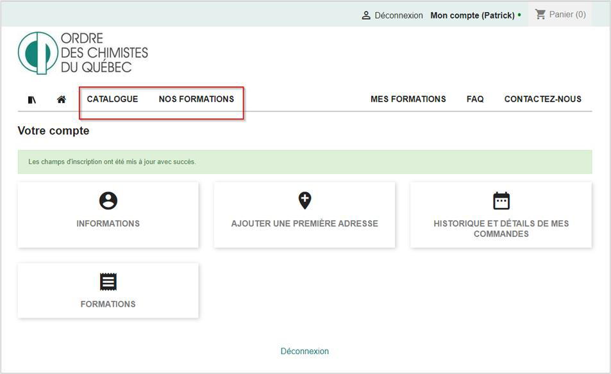Screen dimensions: 611x374
Task: Open the FAQ page
Action: [475, 99]
